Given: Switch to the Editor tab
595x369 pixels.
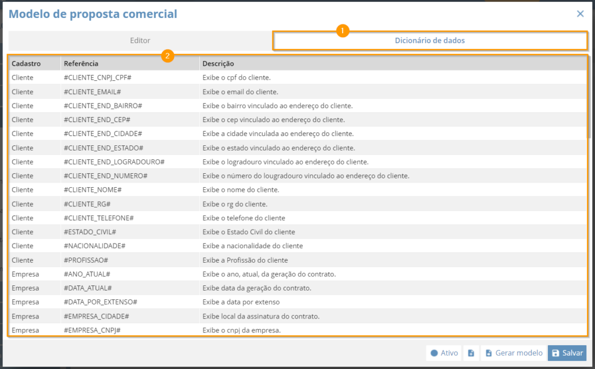Looking at the screenshot, I should coord(140,41).
